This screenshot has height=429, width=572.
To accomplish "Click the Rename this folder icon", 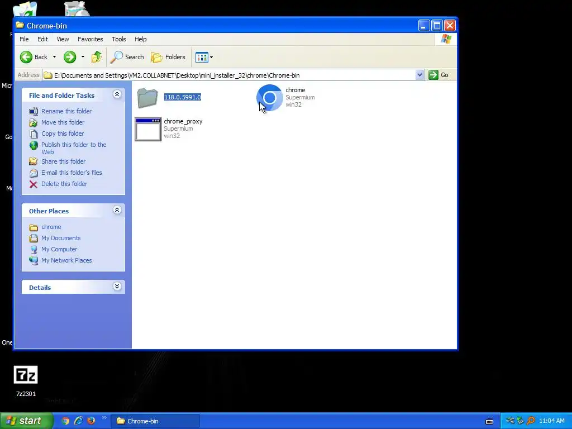I will 34,111.
